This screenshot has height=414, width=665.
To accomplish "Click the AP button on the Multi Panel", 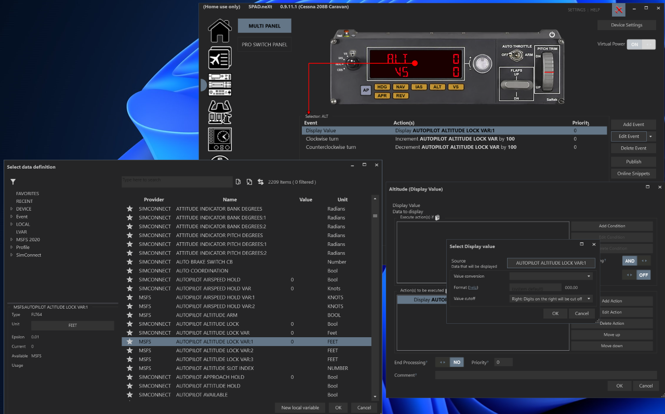I will coord(366,90).
